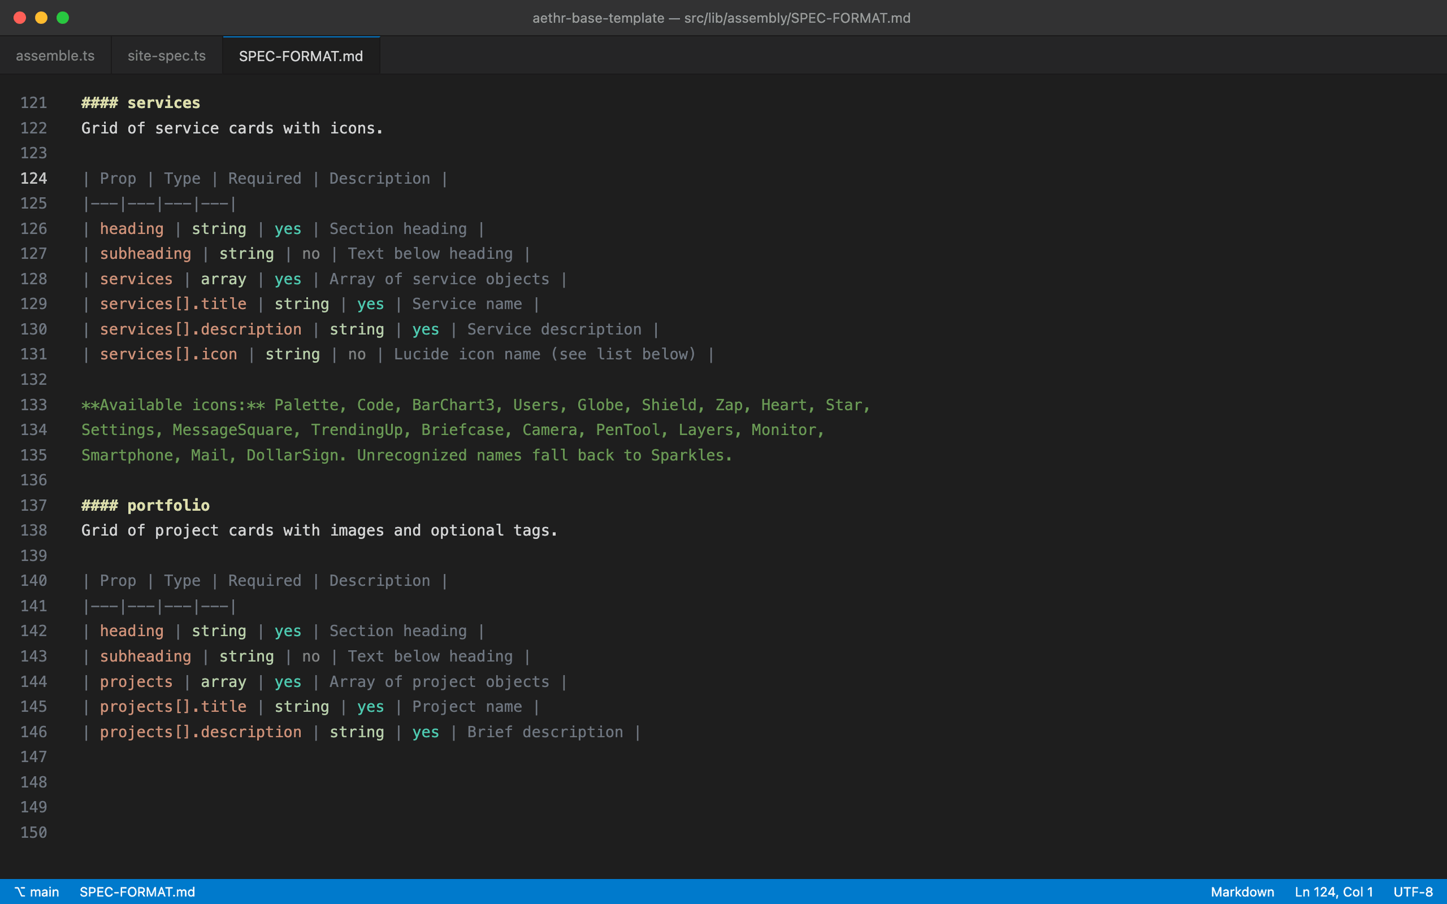Click the window title text
1447x904 pixels.
pos(721,18)
